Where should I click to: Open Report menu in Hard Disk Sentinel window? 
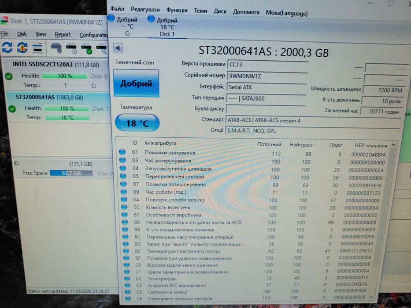click(63, 35)
